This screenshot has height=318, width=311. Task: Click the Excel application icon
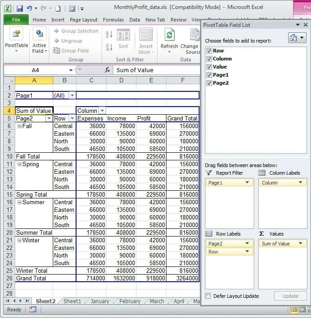point(8,9)
